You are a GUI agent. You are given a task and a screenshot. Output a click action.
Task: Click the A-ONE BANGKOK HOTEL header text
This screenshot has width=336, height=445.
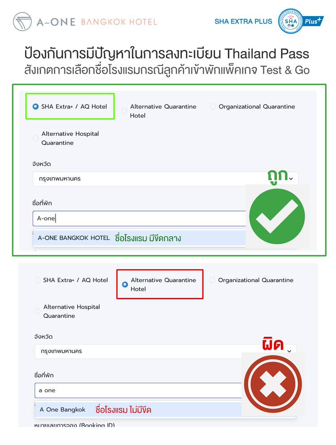[97, 22]
